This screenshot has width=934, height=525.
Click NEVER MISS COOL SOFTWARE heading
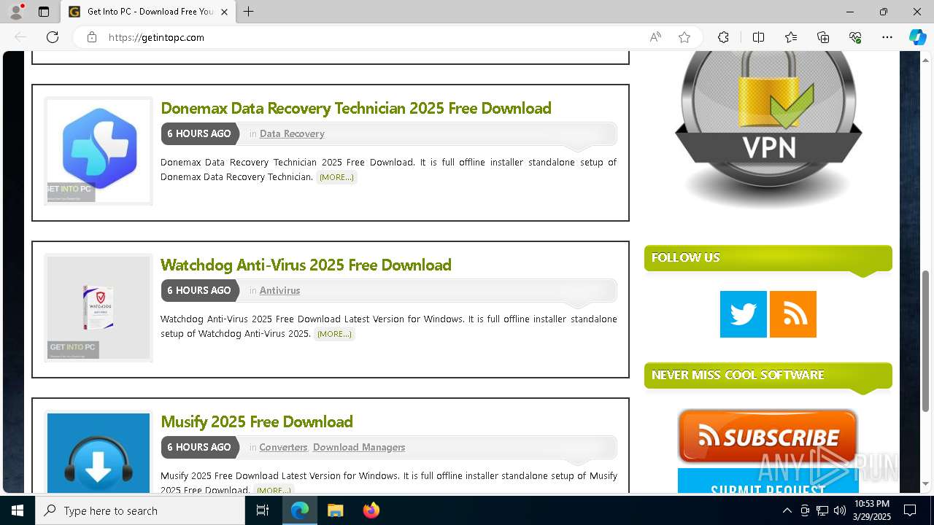[768, 376]
